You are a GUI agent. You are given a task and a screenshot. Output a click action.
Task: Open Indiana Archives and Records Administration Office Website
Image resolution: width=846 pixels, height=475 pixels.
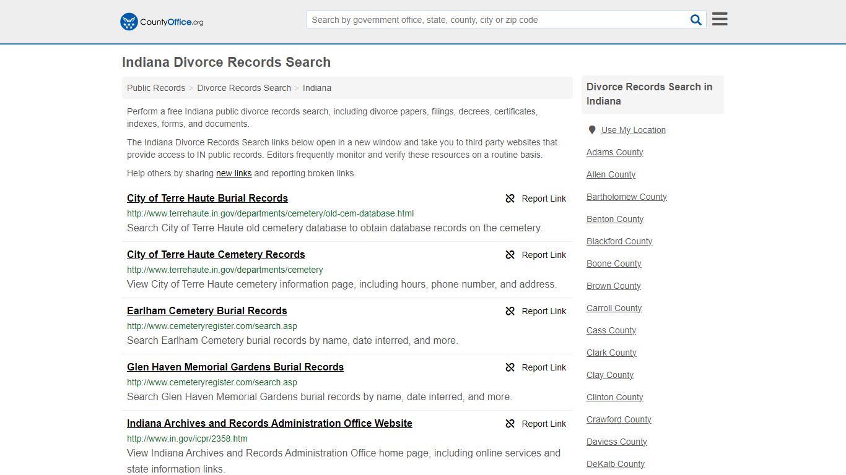point(269,423)
